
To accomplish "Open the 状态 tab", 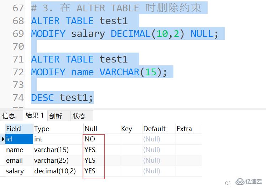I will pyautogui.click(x=82, y=116).
